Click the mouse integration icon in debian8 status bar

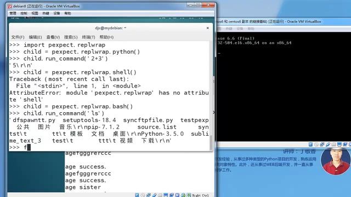(x=183, y=195)
